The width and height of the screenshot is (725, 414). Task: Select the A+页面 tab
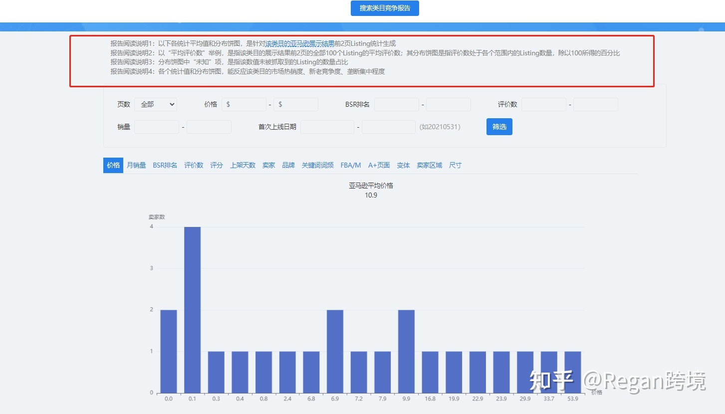click(379, 165)
